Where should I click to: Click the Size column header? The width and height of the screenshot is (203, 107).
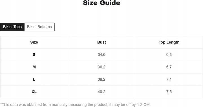point(34,42)
